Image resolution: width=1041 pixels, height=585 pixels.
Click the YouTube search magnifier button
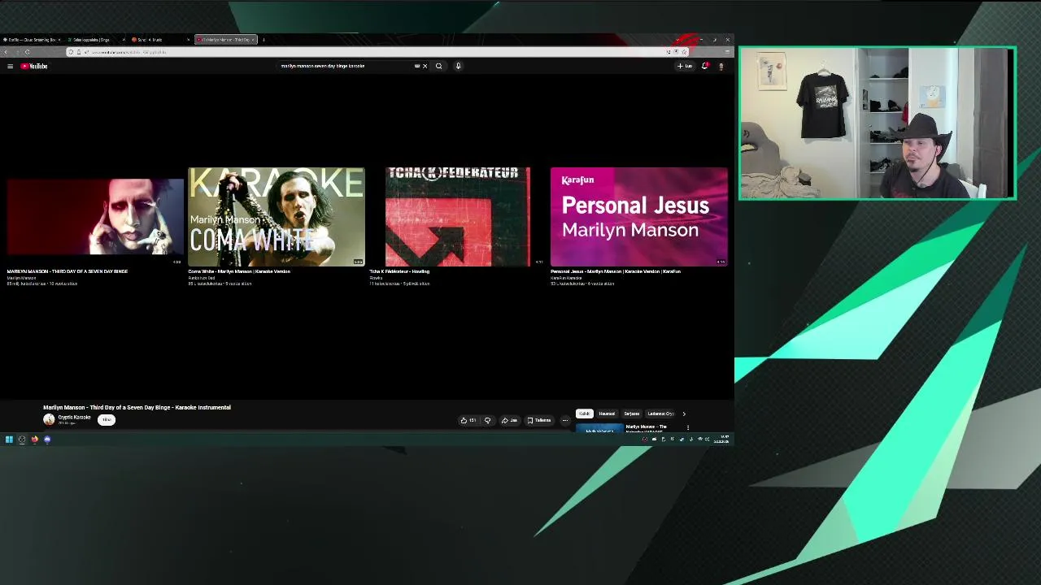pos(438,66)
